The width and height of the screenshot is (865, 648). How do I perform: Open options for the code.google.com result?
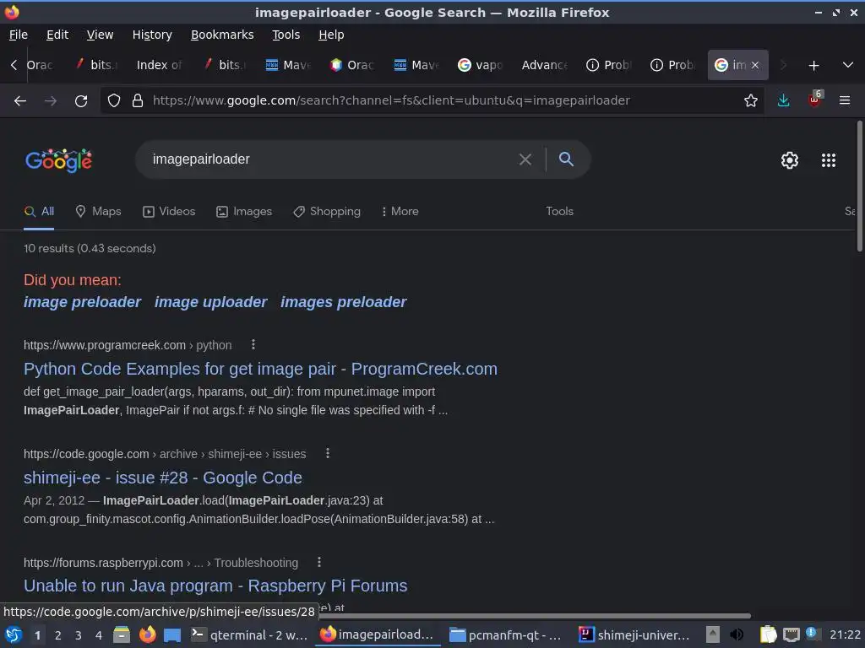click(x=328, y=453)
